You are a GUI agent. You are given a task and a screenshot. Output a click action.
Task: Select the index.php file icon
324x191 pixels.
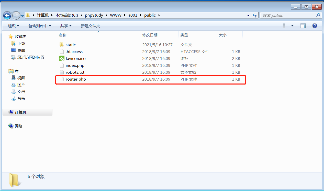(x=61, y=65)
